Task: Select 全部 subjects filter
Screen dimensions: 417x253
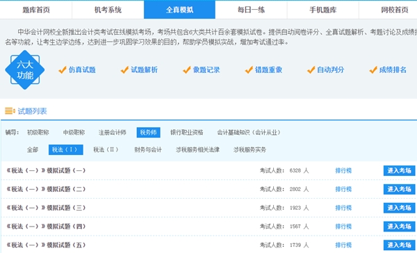Action: pos(33,149)
